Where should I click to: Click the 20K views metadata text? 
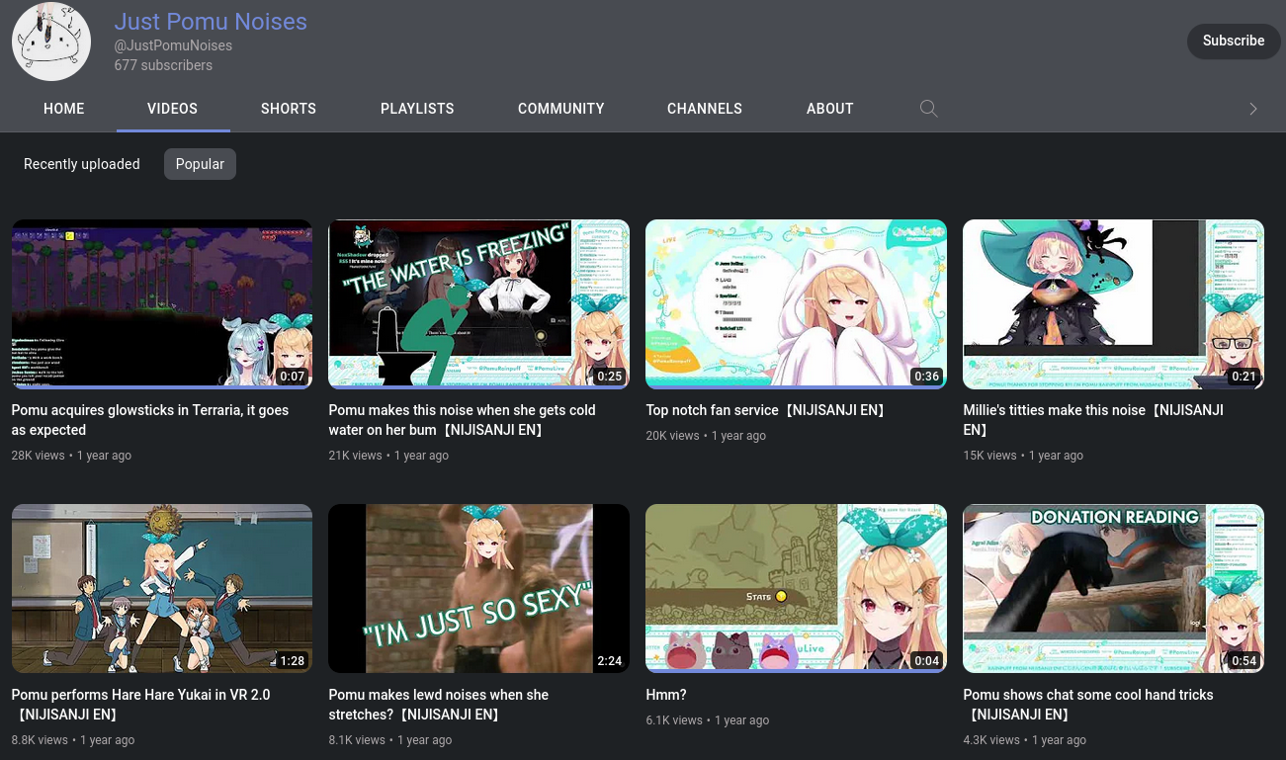(x=673, y=436)
